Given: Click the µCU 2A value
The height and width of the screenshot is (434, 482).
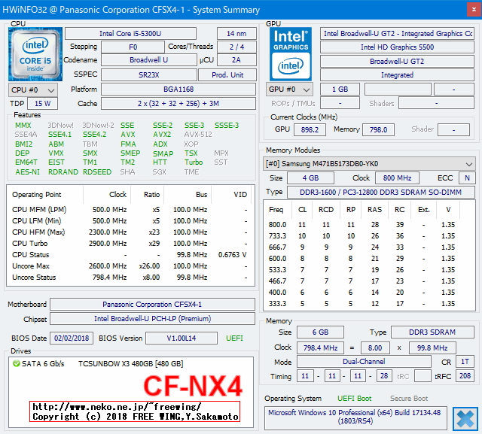Looking at the screenshot, I should coord(236,60).
